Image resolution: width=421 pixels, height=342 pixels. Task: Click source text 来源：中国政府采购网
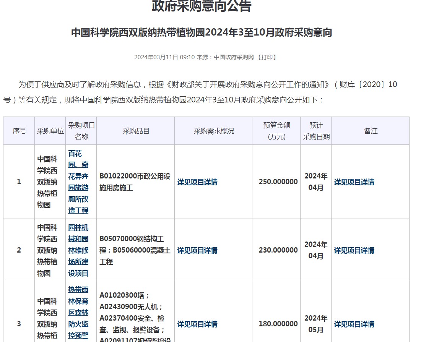225,57
